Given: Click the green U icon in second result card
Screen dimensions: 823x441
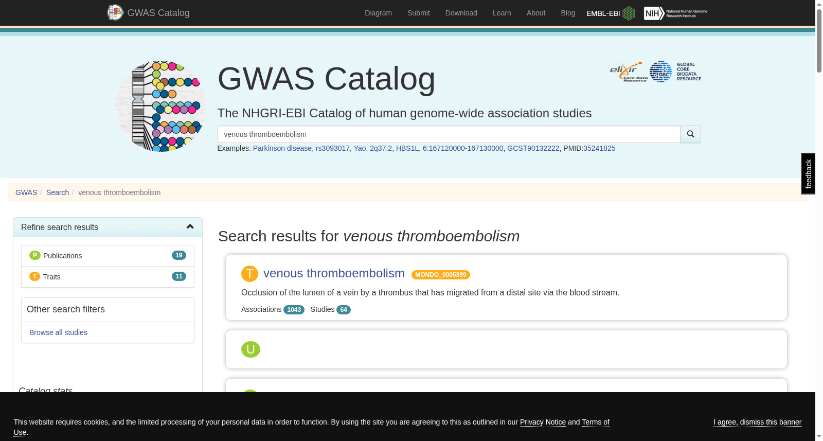Looking at the screenshot, I should [x=251, y=349].
